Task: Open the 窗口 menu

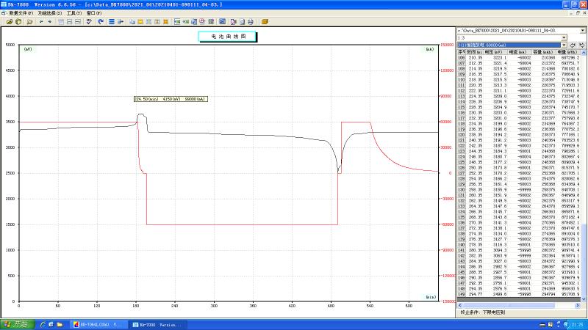Action: (x=94, y=12)
